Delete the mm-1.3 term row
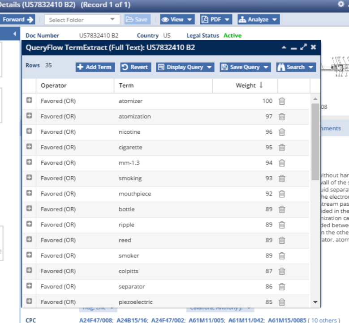Screen dimensions: 349x323 (x=282, y=163)
